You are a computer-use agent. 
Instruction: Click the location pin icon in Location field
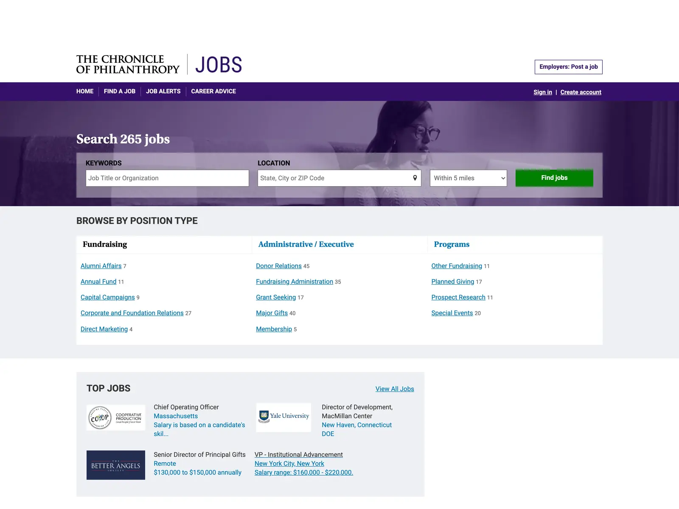coord(415,178)
